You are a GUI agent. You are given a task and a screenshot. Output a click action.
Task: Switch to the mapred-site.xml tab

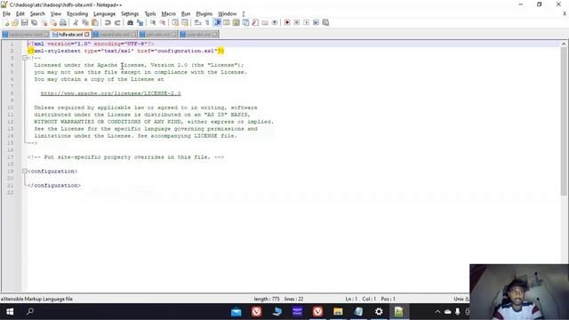tap(115, 35)
